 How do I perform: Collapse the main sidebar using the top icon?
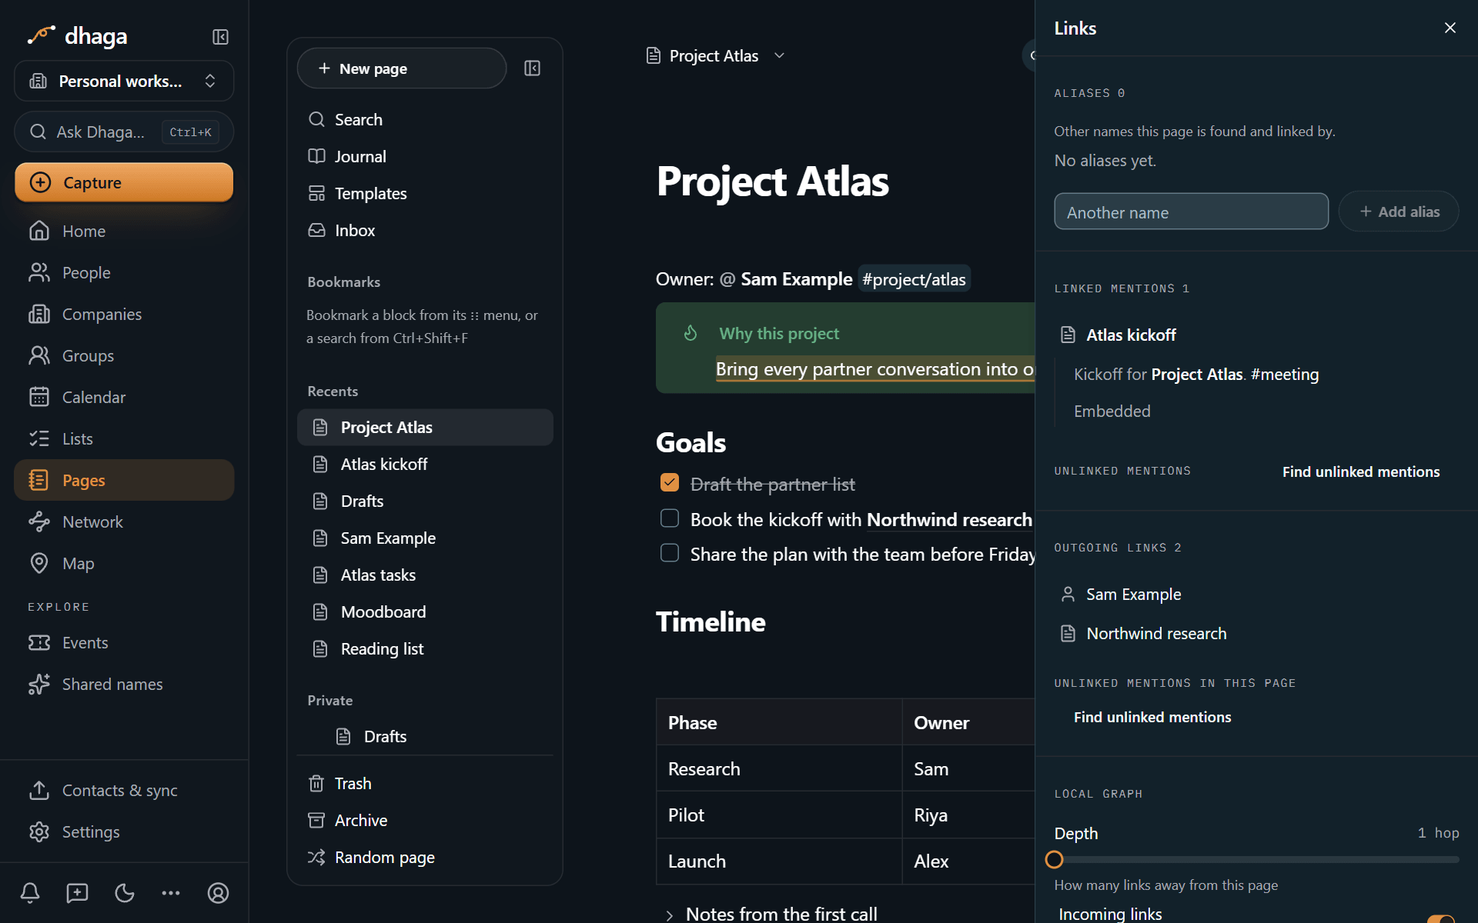220,37
